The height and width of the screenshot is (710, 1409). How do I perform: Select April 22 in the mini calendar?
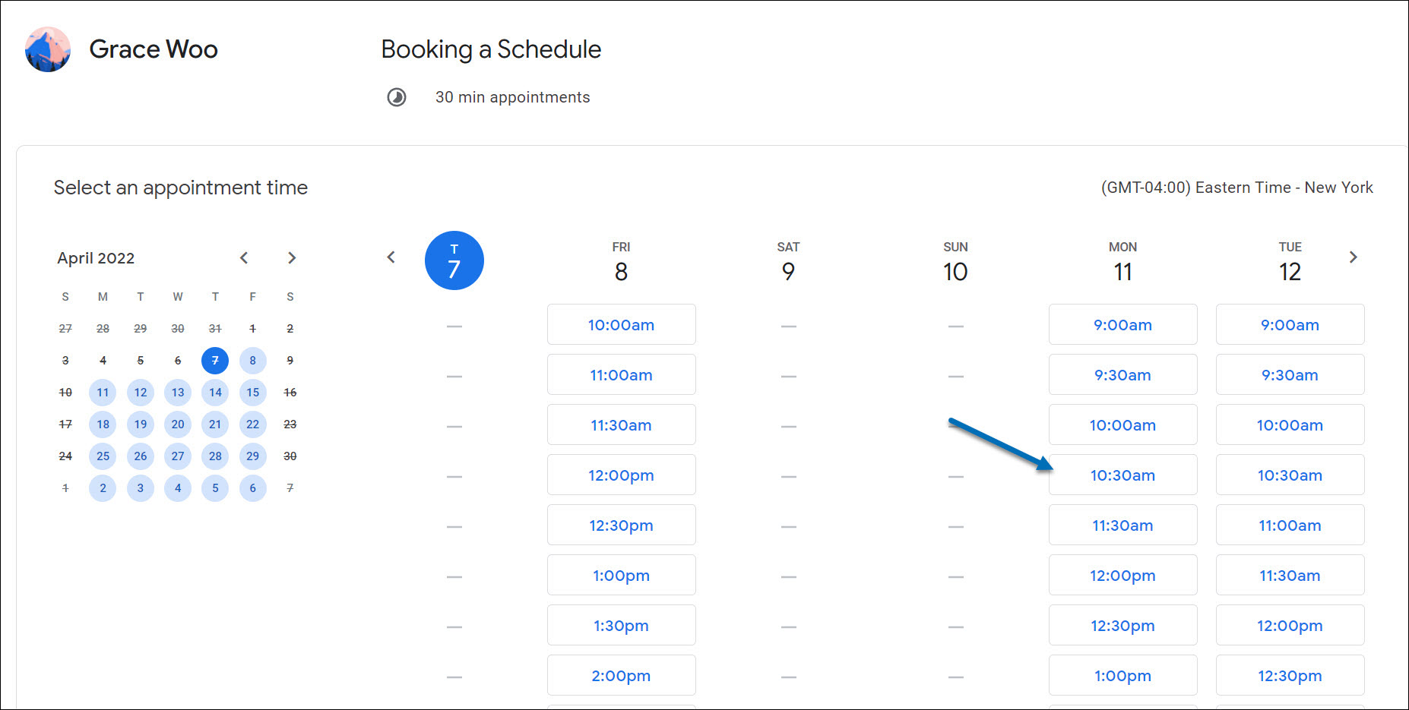click(x=252, y=424)
